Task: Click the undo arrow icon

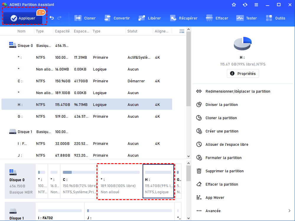Action: pyautogui.click(x=52, y=18)
